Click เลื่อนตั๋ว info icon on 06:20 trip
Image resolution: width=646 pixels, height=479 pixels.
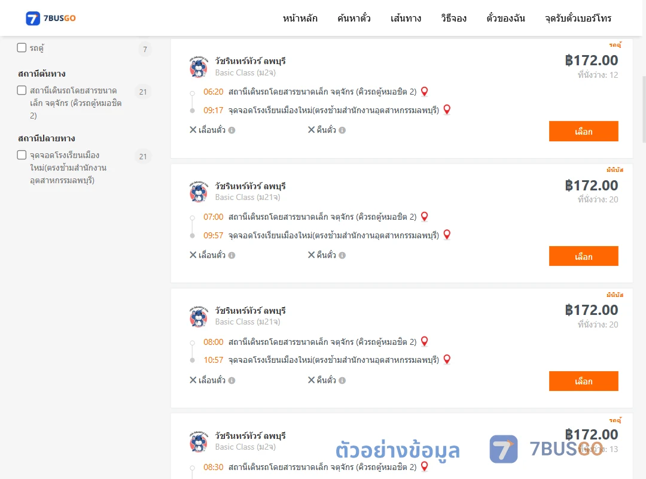[x=232, y=131]
